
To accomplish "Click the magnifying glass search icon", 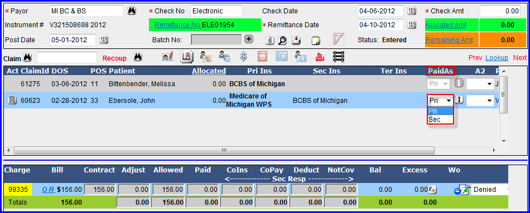I will (282, 40).
